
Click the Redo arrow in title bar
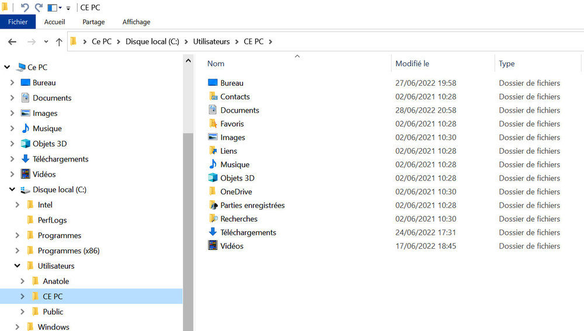[39, 8]
